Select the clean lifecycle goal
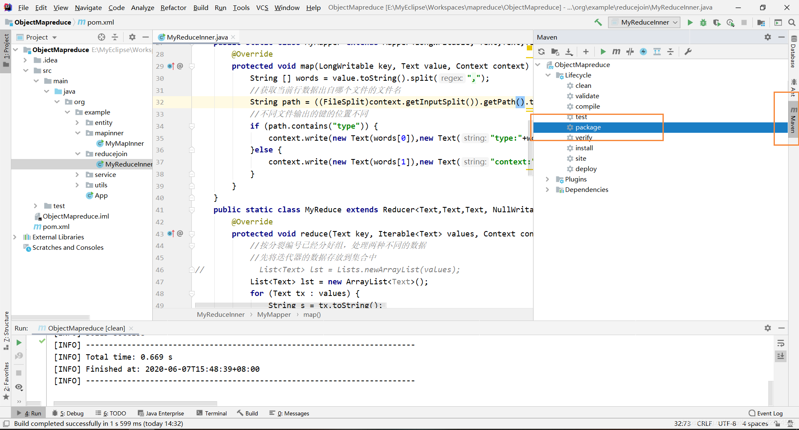This screenshot has height=430, width=799. coord(583,86)
